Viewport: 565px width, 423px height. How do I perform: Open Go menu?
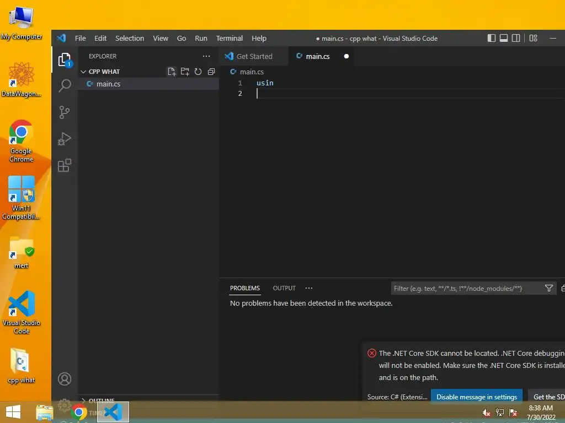pos(182,38)
